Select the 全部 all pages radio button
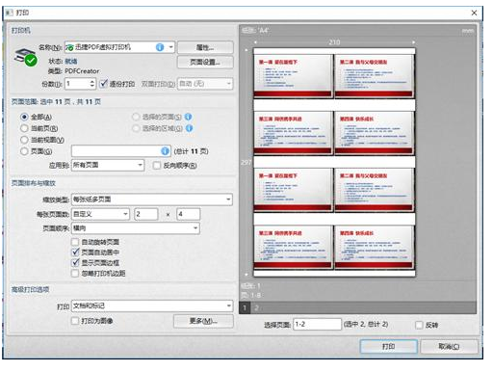Screen dimensions: 493x372 [24, 117]
